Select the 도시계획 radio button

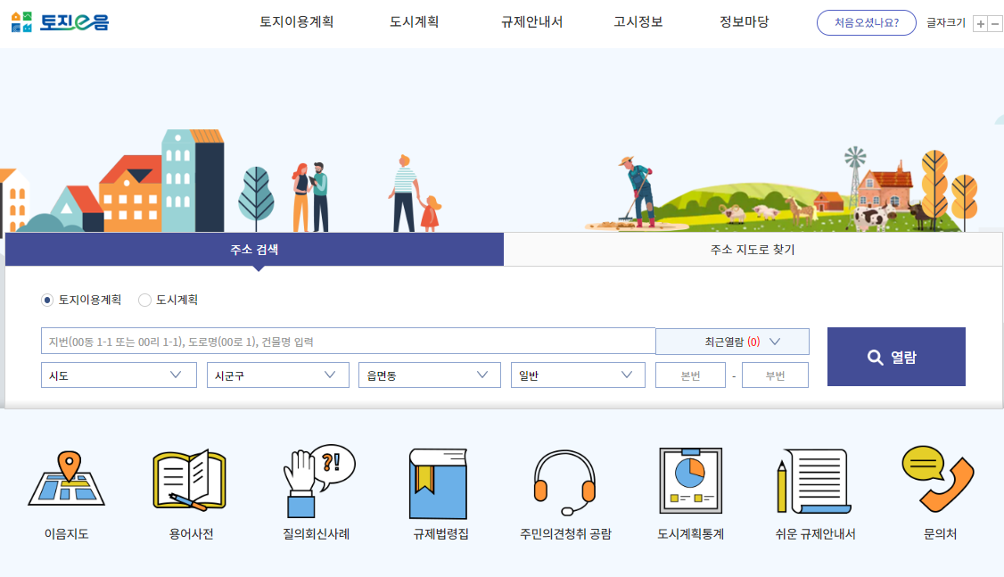pyautogui.click(x=144, y=300)
